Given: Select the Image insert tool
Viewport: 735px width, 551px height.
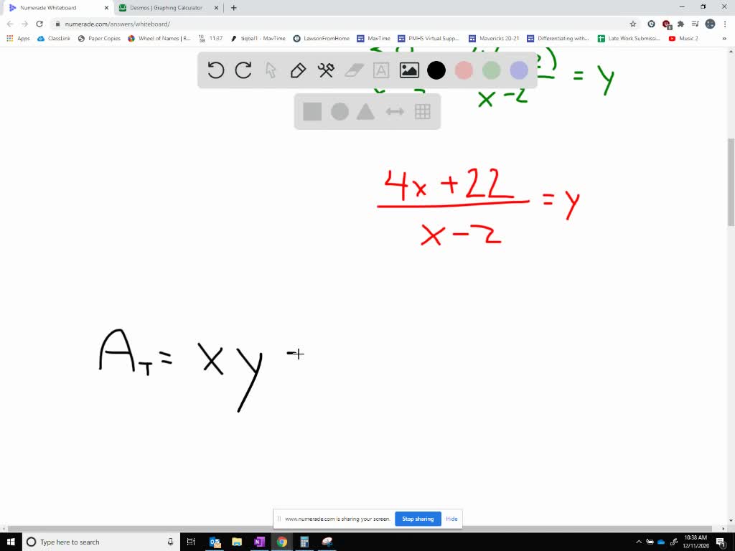Looking at the screenshot, I should (408, 70).
